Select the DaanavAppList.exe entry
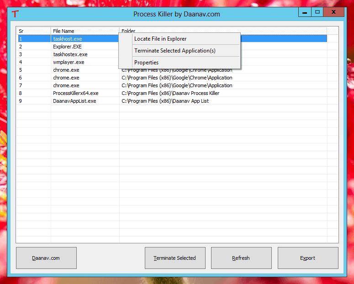This screenshot has height=284, width=354. pyautogui.click(x=74, y=101)
